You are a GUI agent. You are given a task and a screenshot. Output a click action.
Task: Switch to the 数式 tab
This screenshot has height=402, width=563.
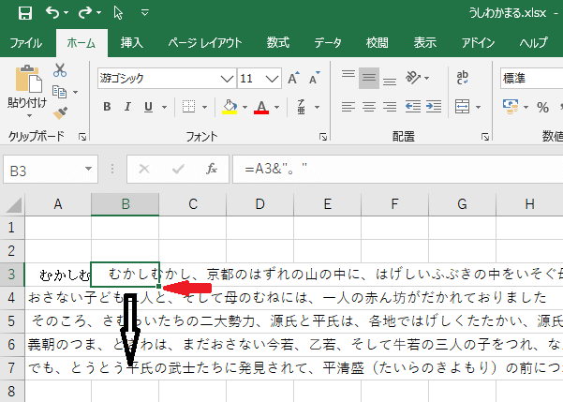pos(277,42)
